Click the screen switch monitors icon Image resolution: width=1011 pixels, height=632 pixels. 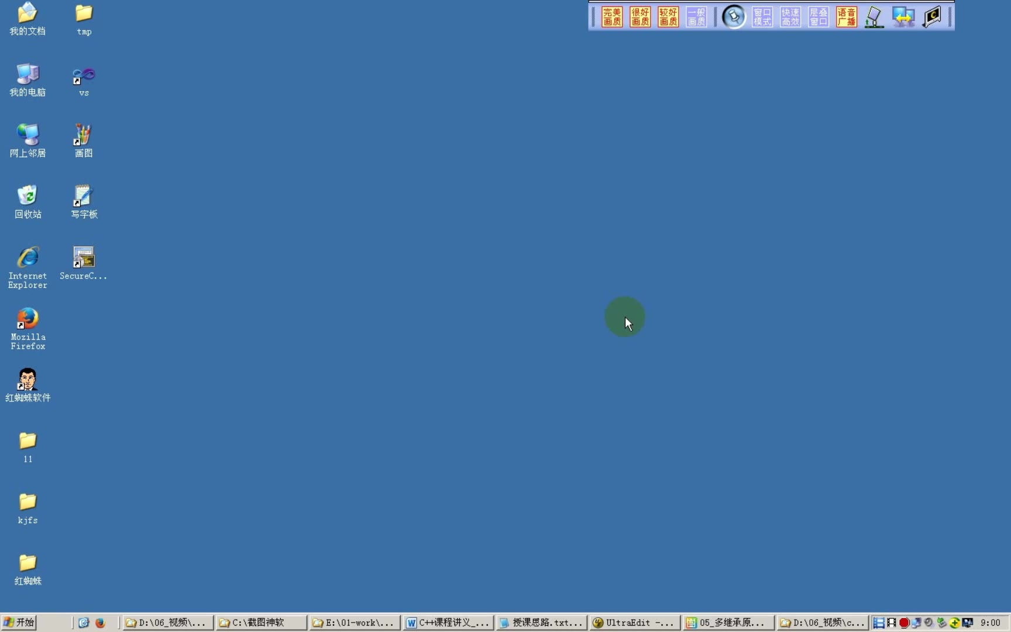click(903, 17)
